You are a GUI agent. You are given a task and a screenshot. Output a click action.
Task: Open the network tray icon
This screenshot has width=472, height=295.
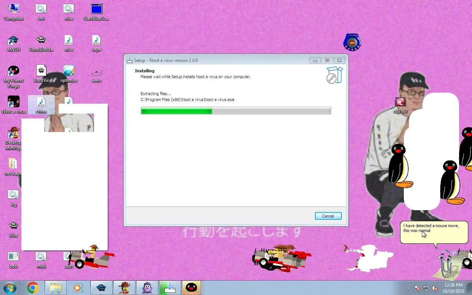426,288
